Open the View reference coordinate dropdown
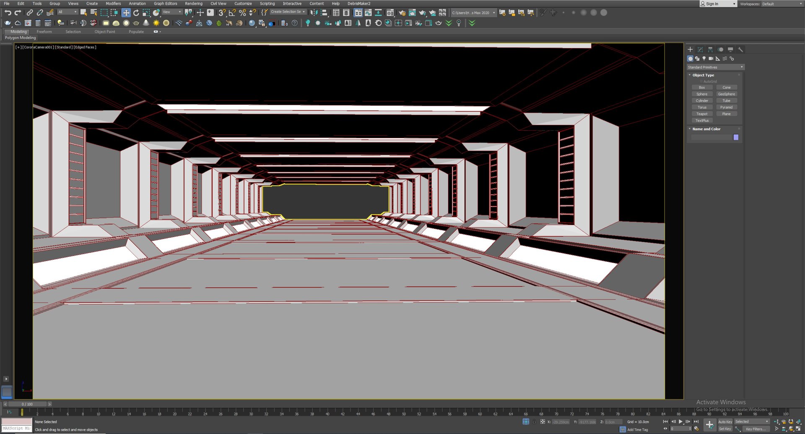The width and height of the screenshot is (805, 434). coord(172,12)
